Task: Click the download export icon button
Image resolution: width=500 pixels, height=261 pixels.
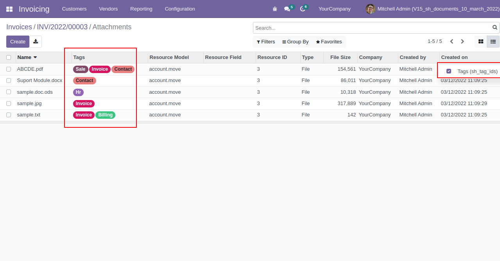Action: pos(36,41)
